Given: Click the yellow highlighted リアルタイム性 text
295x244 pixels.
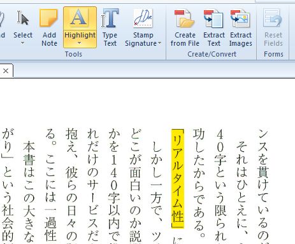Looking at the screenshot, I should point(178,179).
